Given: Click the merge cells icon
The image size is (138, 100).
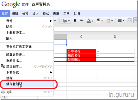Looking at the screenshot, I should point(130,20).
